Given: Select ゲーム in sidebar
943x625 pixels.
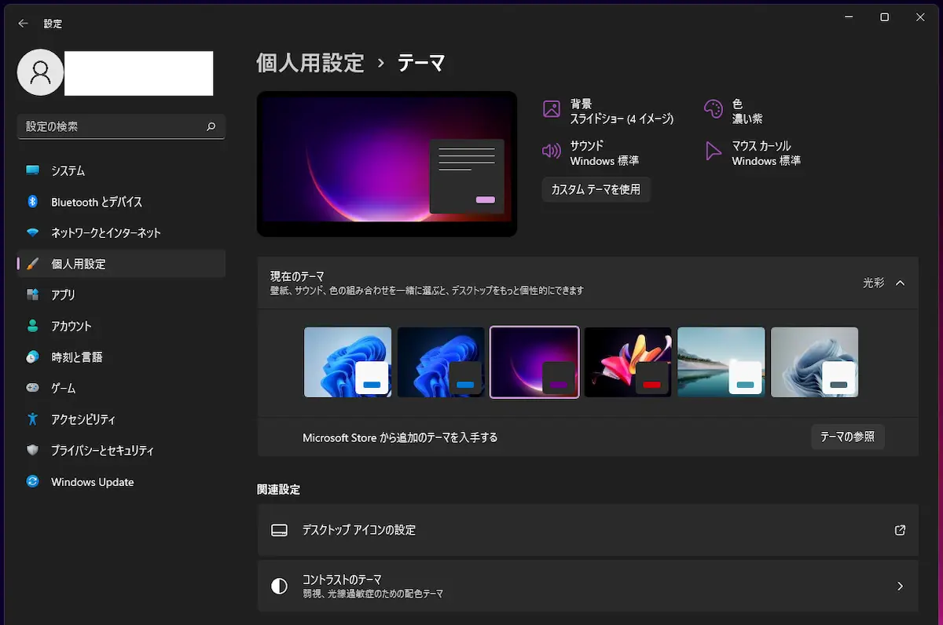Looking at the screenshot, I should (121, 388).
